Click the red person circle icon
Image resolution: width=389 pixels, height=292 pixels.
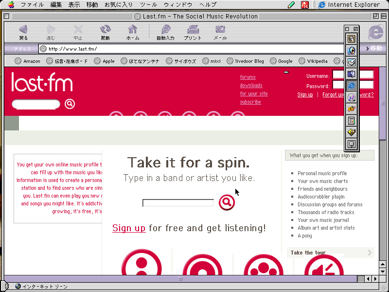(x=141, y=262)
